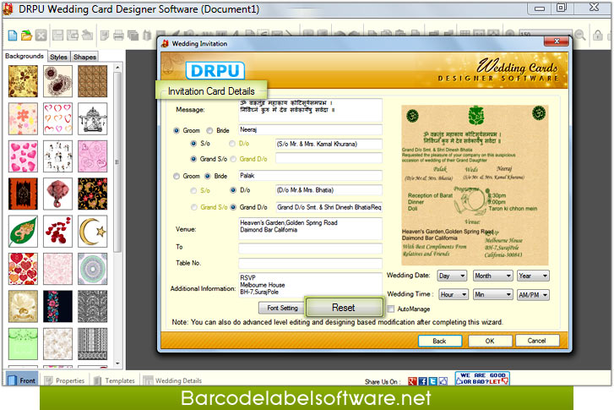Click the grey X close-document toolbar icon
Viewport: 614px width, 410px height.
pyautogui.click(x=41, y=36)
